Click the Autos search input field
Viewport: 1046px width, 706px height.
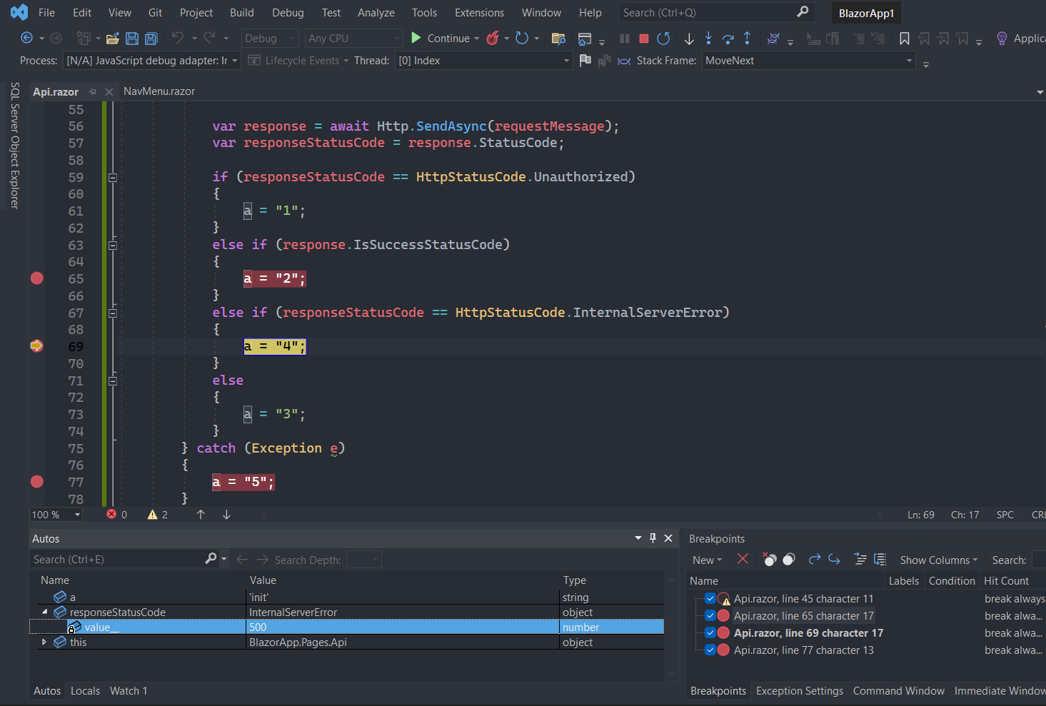(x=118, y=560)
